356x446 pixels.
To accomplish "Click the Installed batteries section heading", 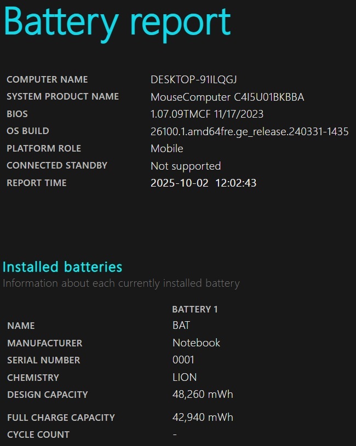I will [62, 267].
